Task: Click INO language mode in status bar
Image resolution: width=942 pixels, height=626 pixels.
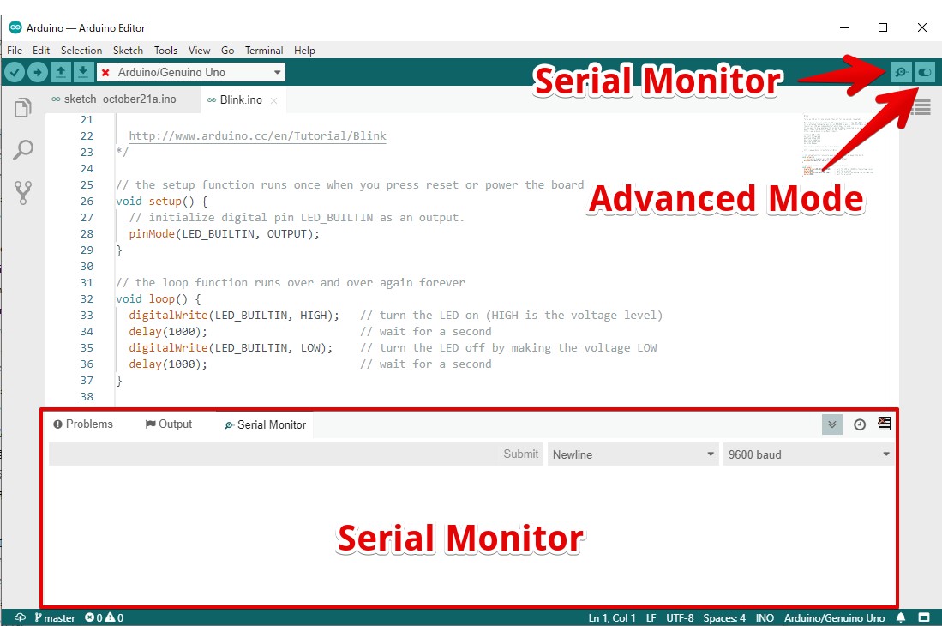Action: pos(765,617)
